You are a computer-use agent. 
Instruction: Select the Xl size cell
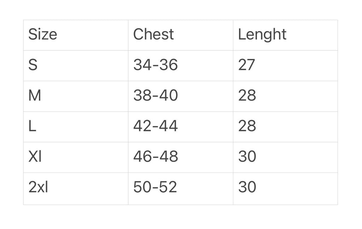[x=35, y=157]
